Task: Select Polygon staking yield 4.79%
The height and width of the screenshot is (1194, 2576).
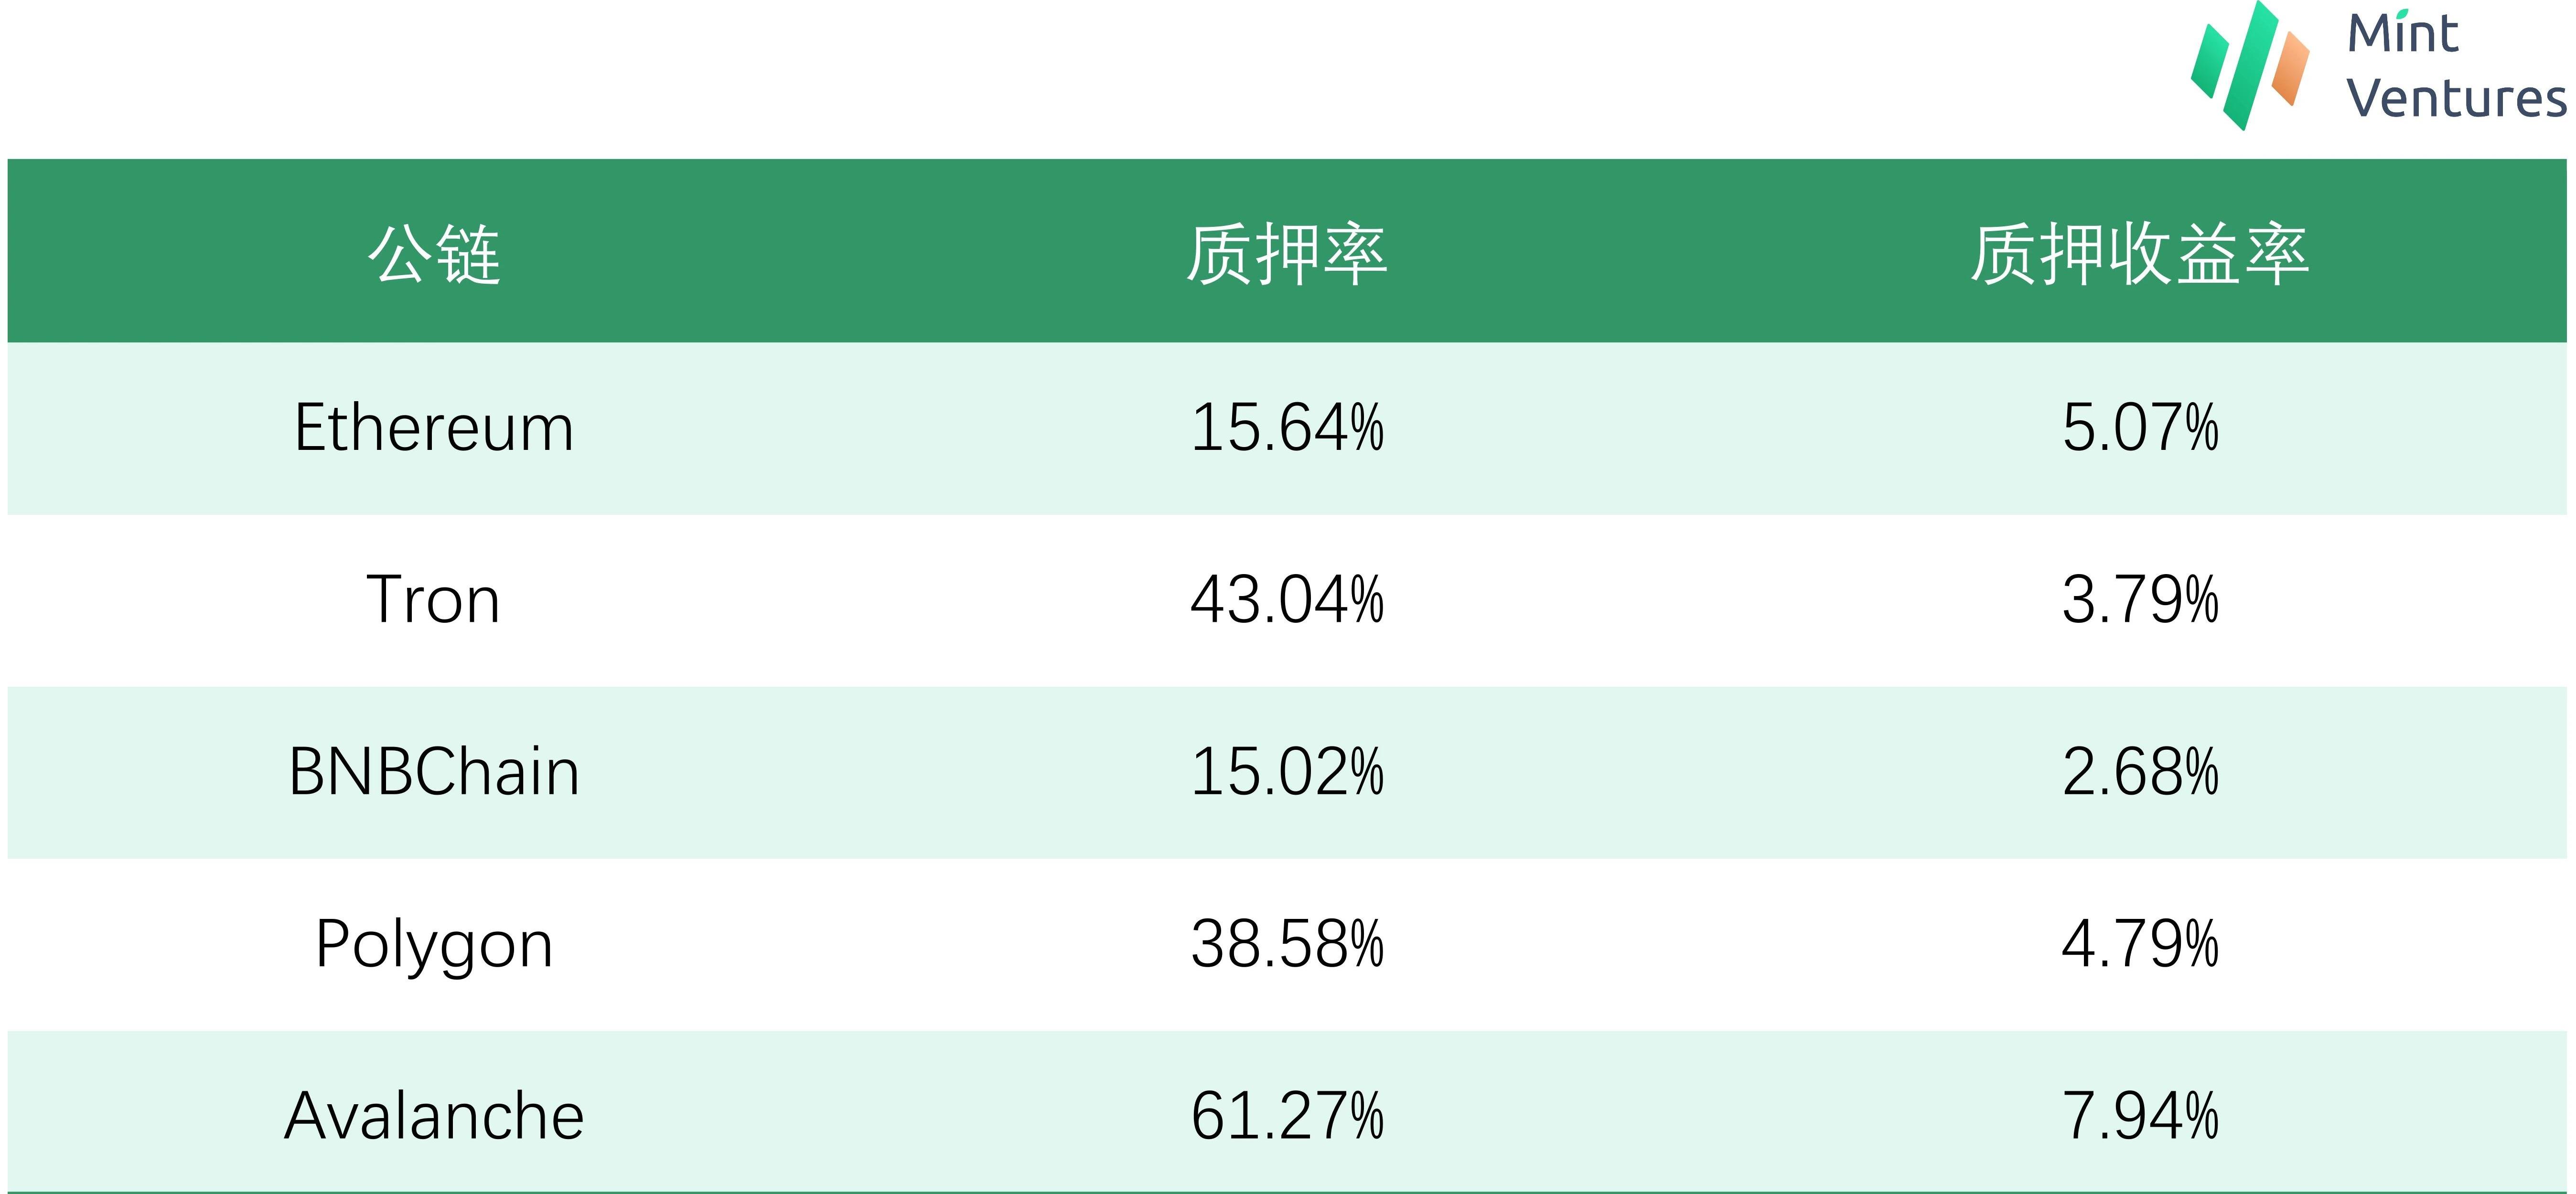Action: (2140, 944)
